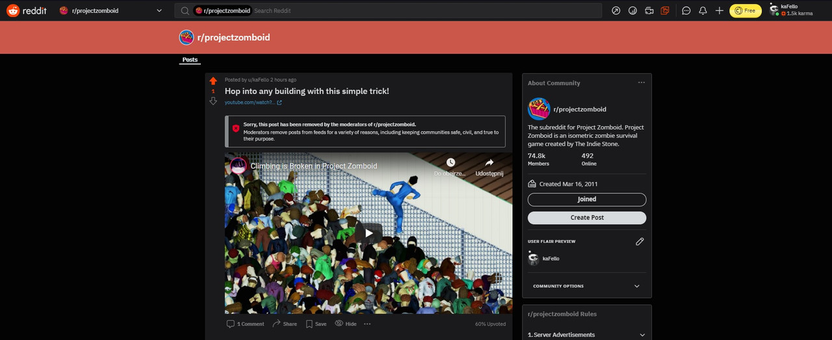Viewport: 832px width, 340px height.
Task: Open About Community three-dots menu
Action: click(x=642, y=83)
